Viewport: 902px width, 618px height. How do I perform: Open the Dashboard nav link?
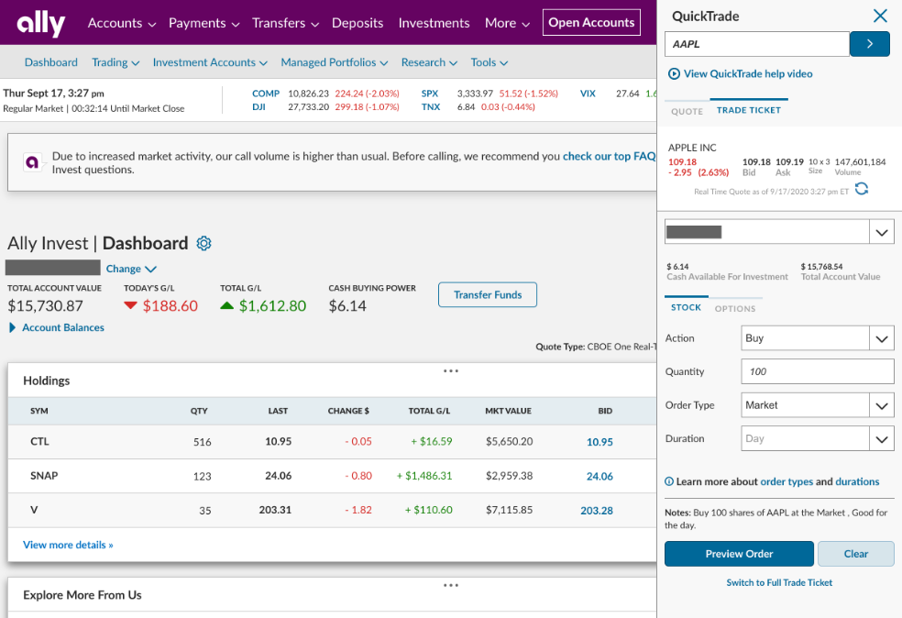[x=50, y=62]
